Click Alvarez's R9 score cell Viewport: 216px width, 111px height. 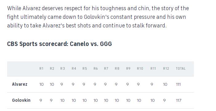pos(127,84)
